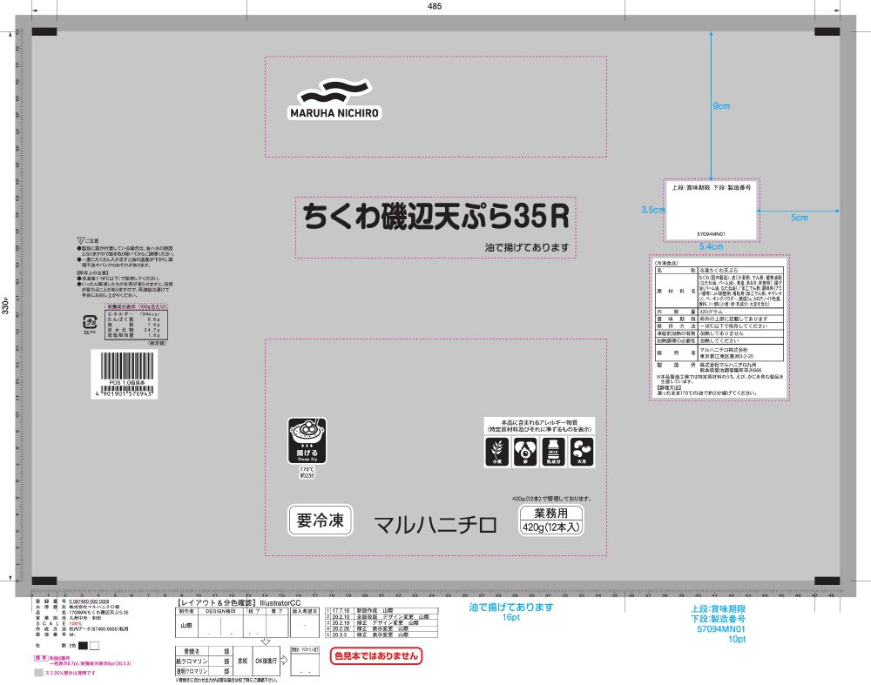This screenshot has width=871, height=685.
Task: Click the 山際 creator cell in layout table
Action: [186, 625]
